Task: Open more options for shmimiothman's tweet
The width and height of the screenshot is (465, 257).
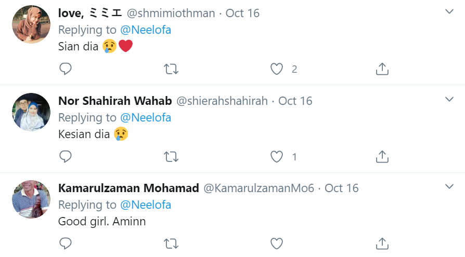Action: coord(449,11)
